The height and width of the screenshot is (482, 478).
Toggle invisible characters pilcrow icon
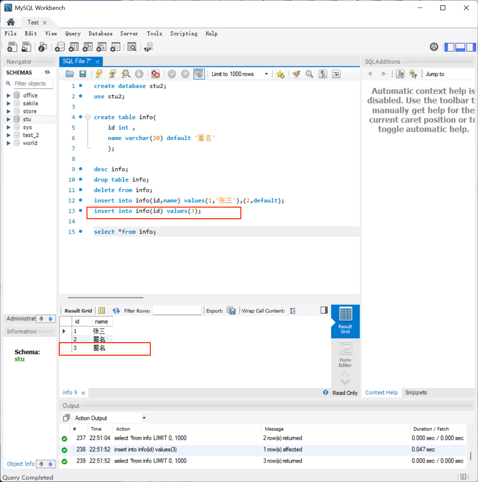[323, 74]
